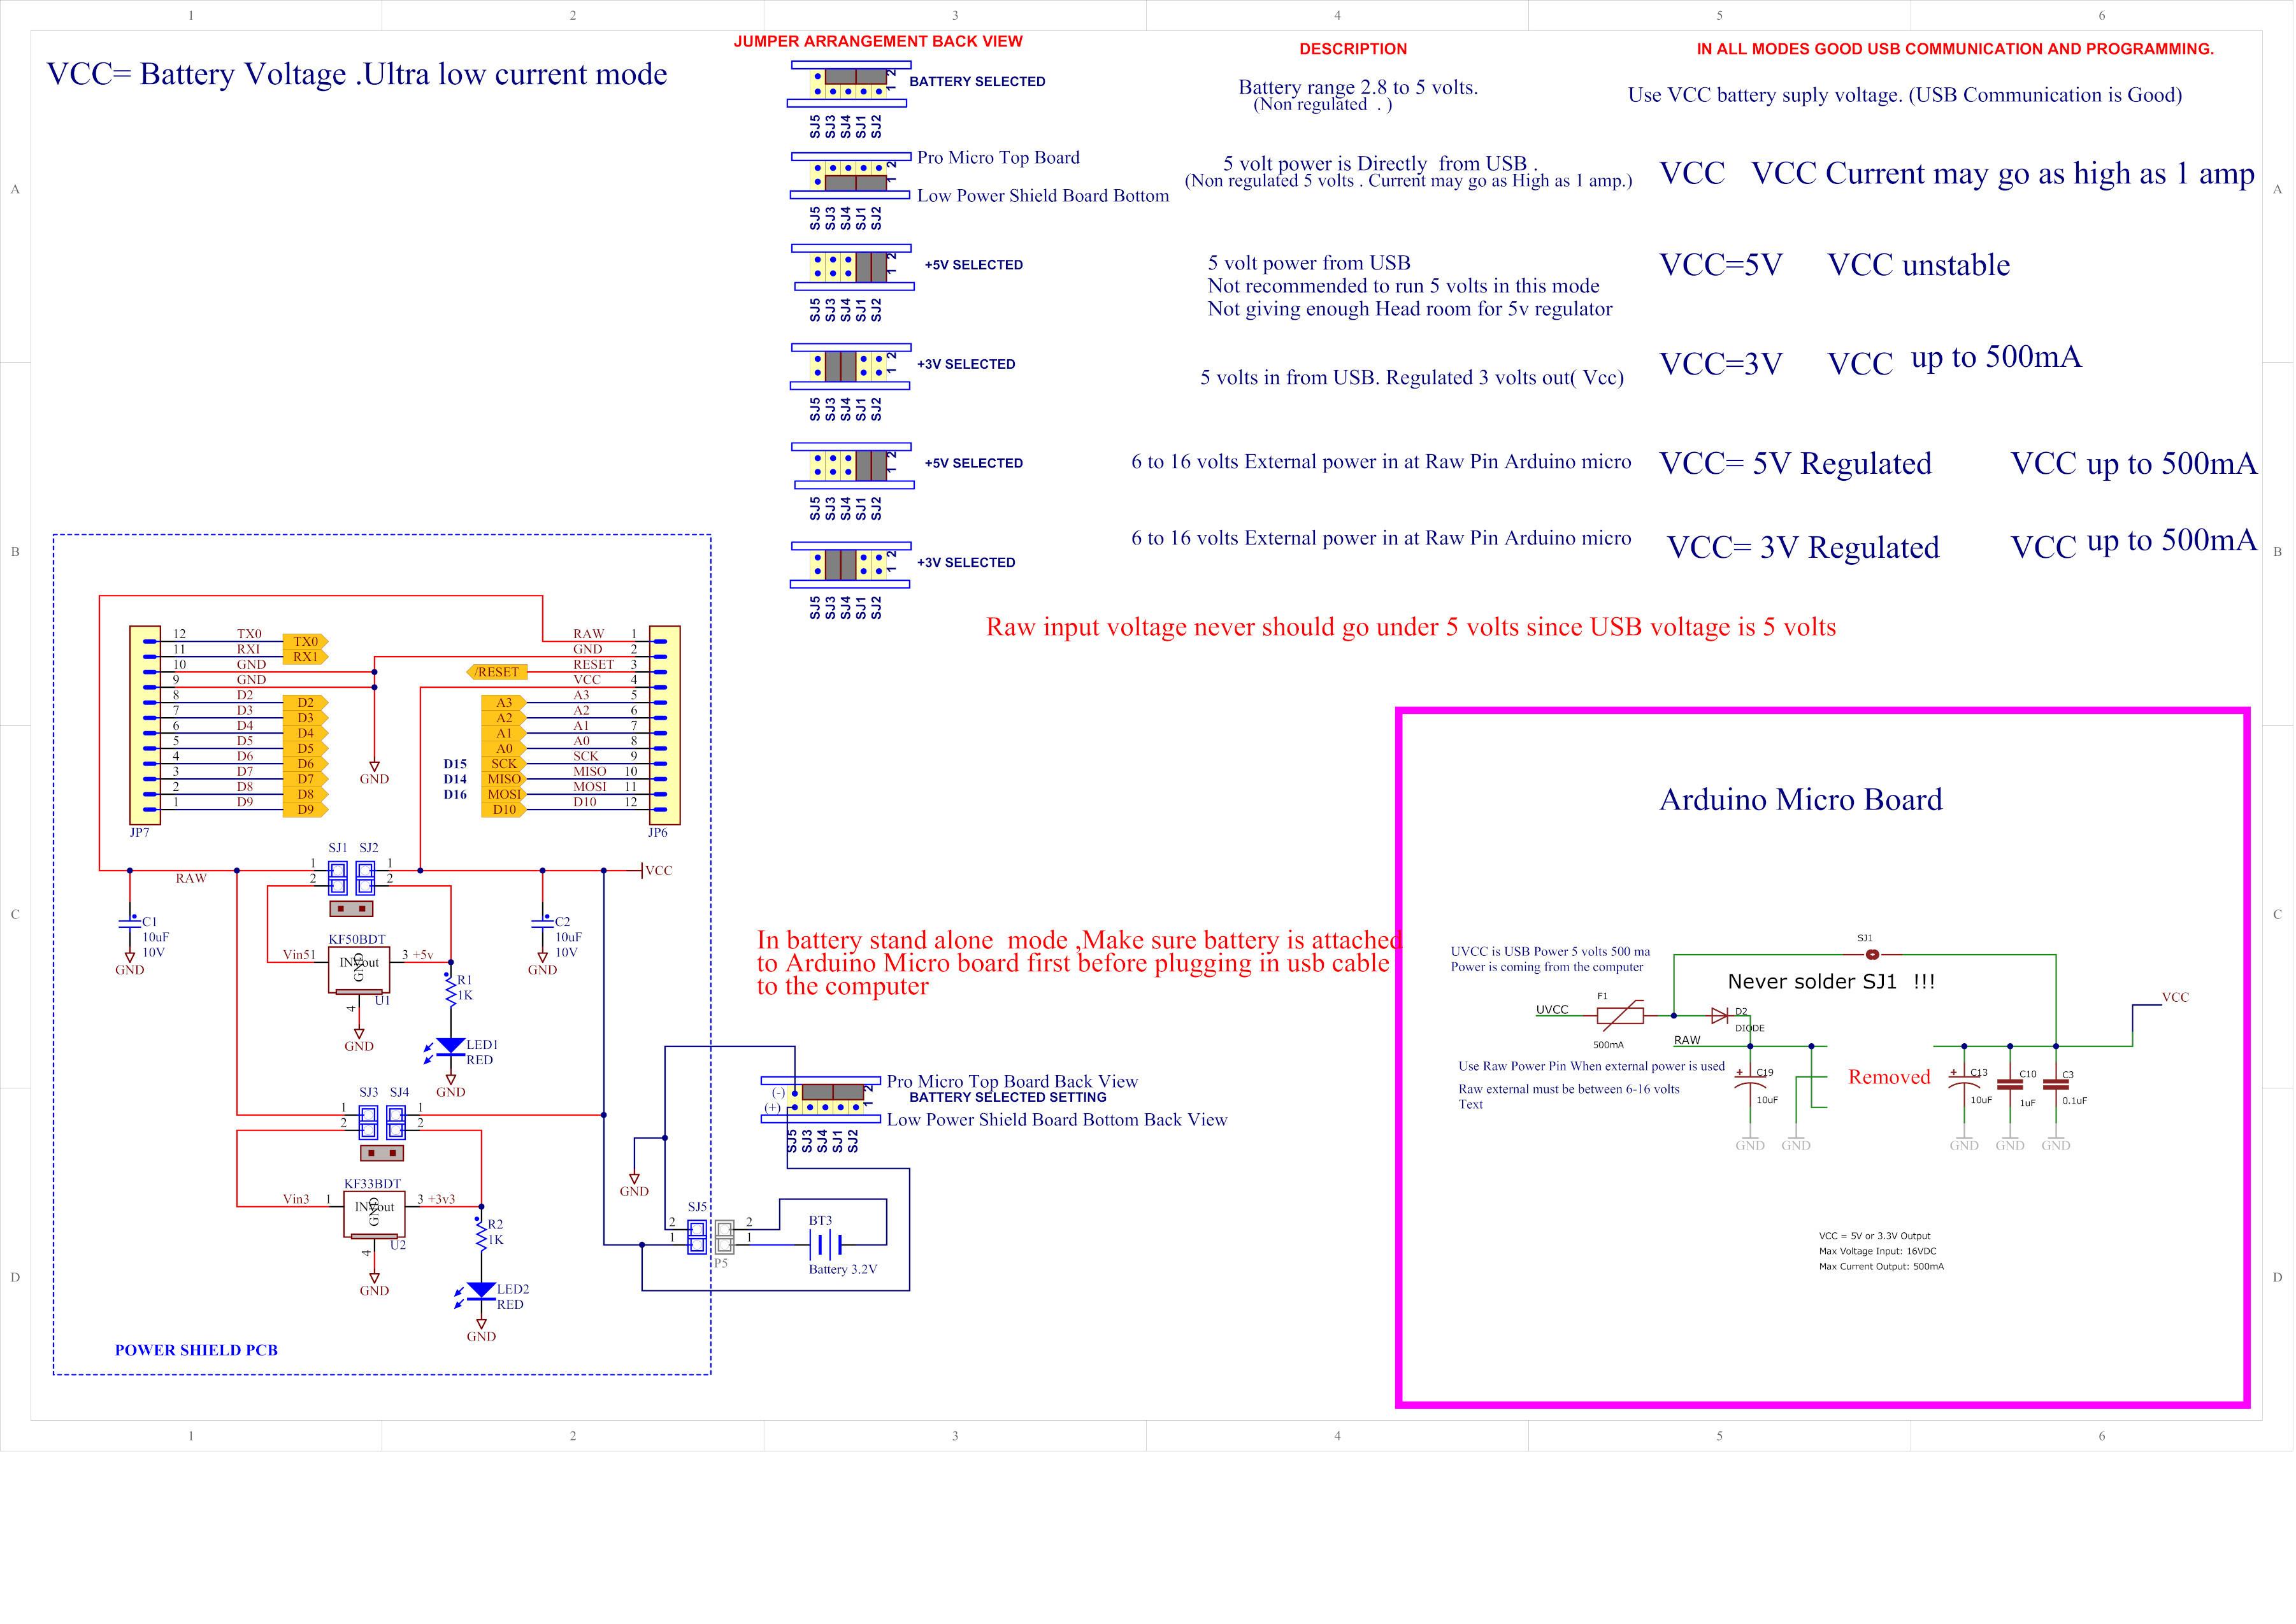Select SJ1 jumper on Arduino Micro Board
This screenshot has height=1624, width=2296.
1872,954
